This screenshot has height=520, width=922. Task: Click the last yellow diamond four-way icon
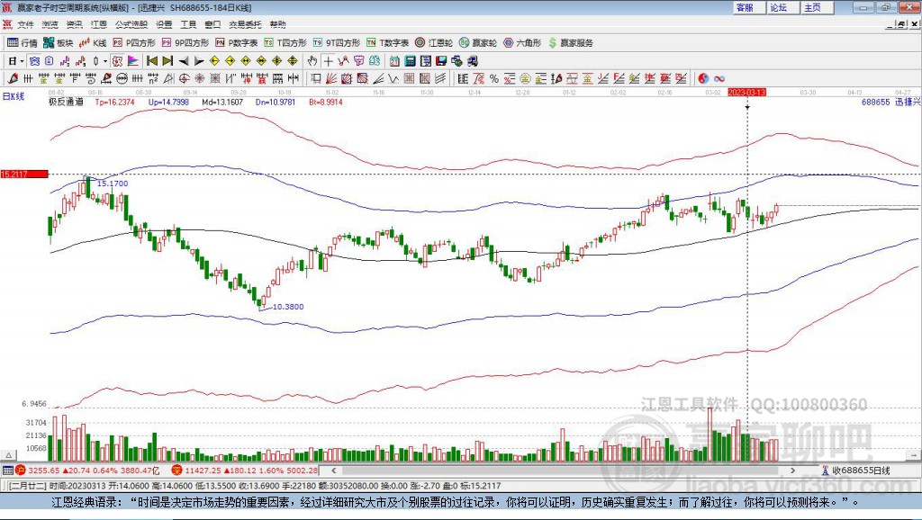pyautogui.click(x=293, y=61)
